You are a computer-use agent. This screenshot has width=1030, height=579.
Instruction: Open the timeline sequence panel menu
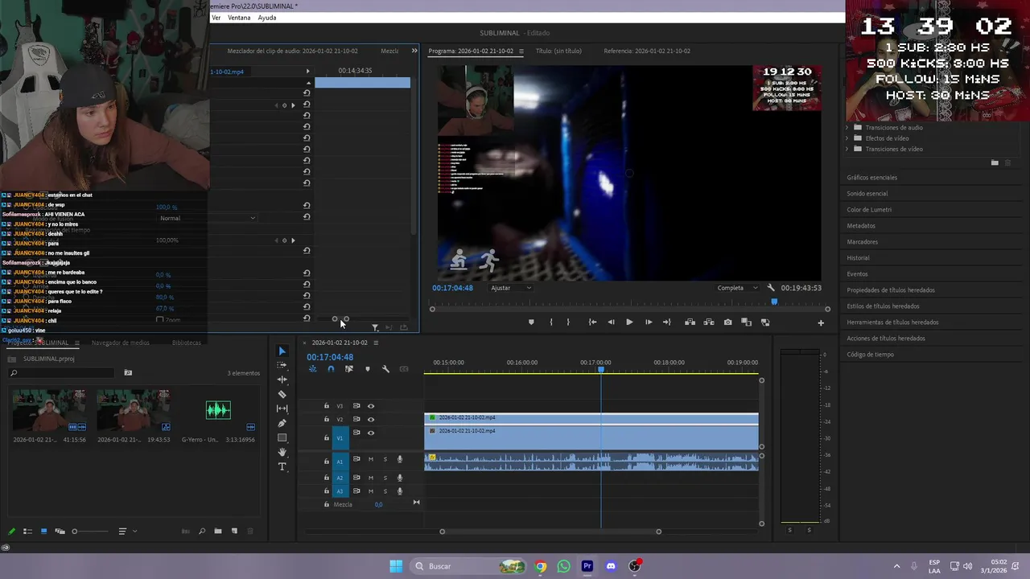[376, 343]
